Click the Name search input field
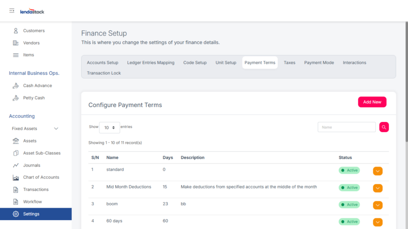Image resolution: width=408 pixels, height=229 pixels. tap(346, 127)
